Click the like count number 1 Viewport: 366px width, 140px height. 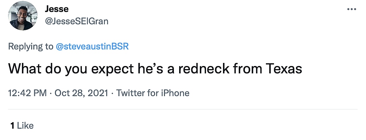[12, 125]
